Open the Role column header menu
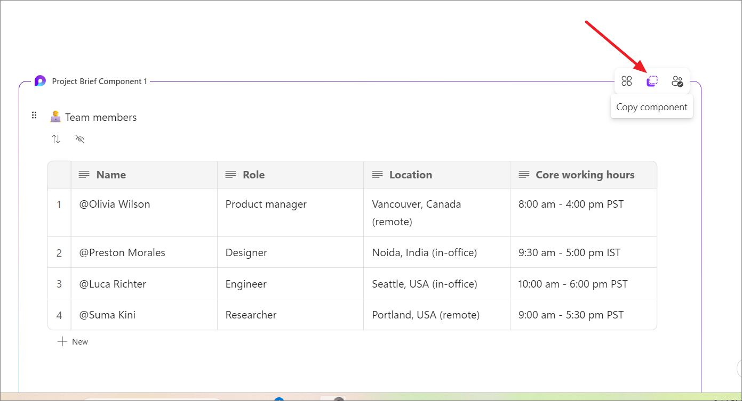742x401 pixels. coord(253,175)
